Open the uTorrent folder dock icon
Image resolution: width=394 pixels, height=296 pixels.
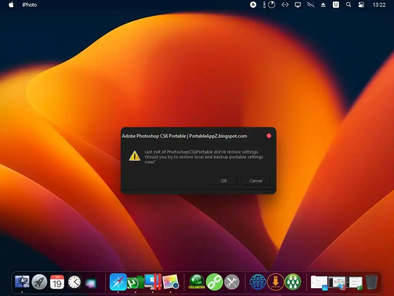point(135,282)
